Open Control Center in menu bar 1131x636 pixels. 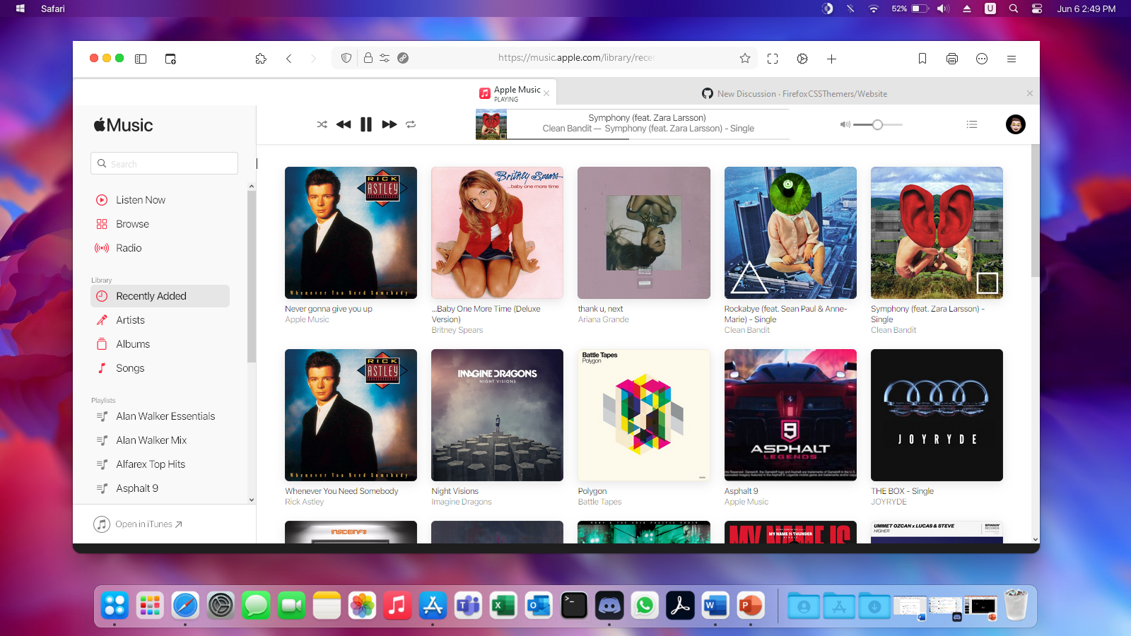point(1037,8)
